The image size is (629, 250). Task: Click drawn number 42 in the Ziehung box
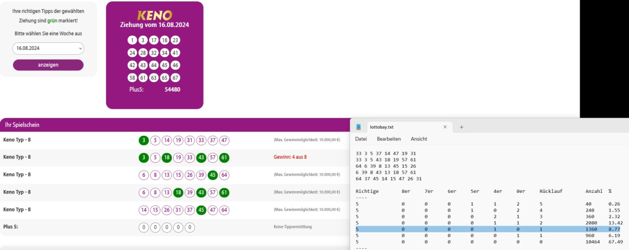point(132,65)
